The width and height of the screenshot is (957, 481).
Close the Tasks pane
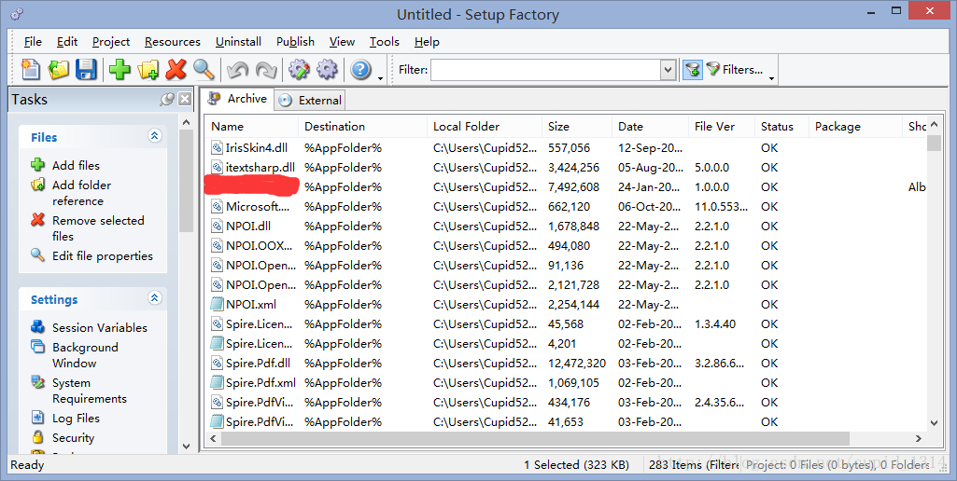click(185, 100)
